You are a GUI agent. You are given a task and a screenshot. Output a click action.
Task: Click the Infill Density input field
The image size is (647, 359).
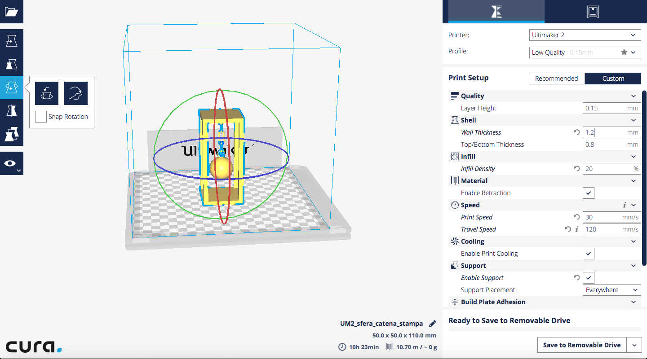coord(612,169)
